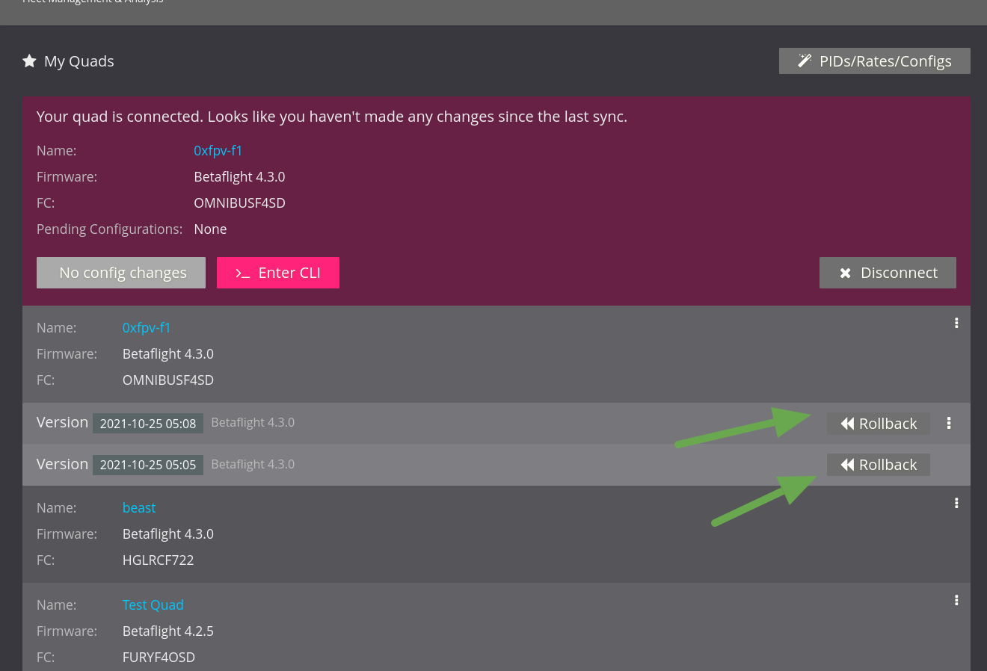987x671 pixels.
Task: Click Betaflight 4.3.0 label in the 05:08 version row
Action: click(x=253, y=423)
